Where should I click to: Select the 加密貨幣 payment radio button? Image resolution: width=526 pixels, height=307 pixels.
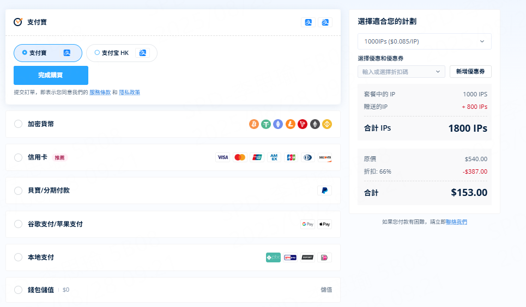pyautogui.click(x=19, y=124)
